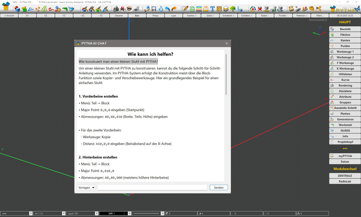Viewport: 361px width, 217px height.
Task: Click the rotate around red dot icon
Action: coord(253,9)
